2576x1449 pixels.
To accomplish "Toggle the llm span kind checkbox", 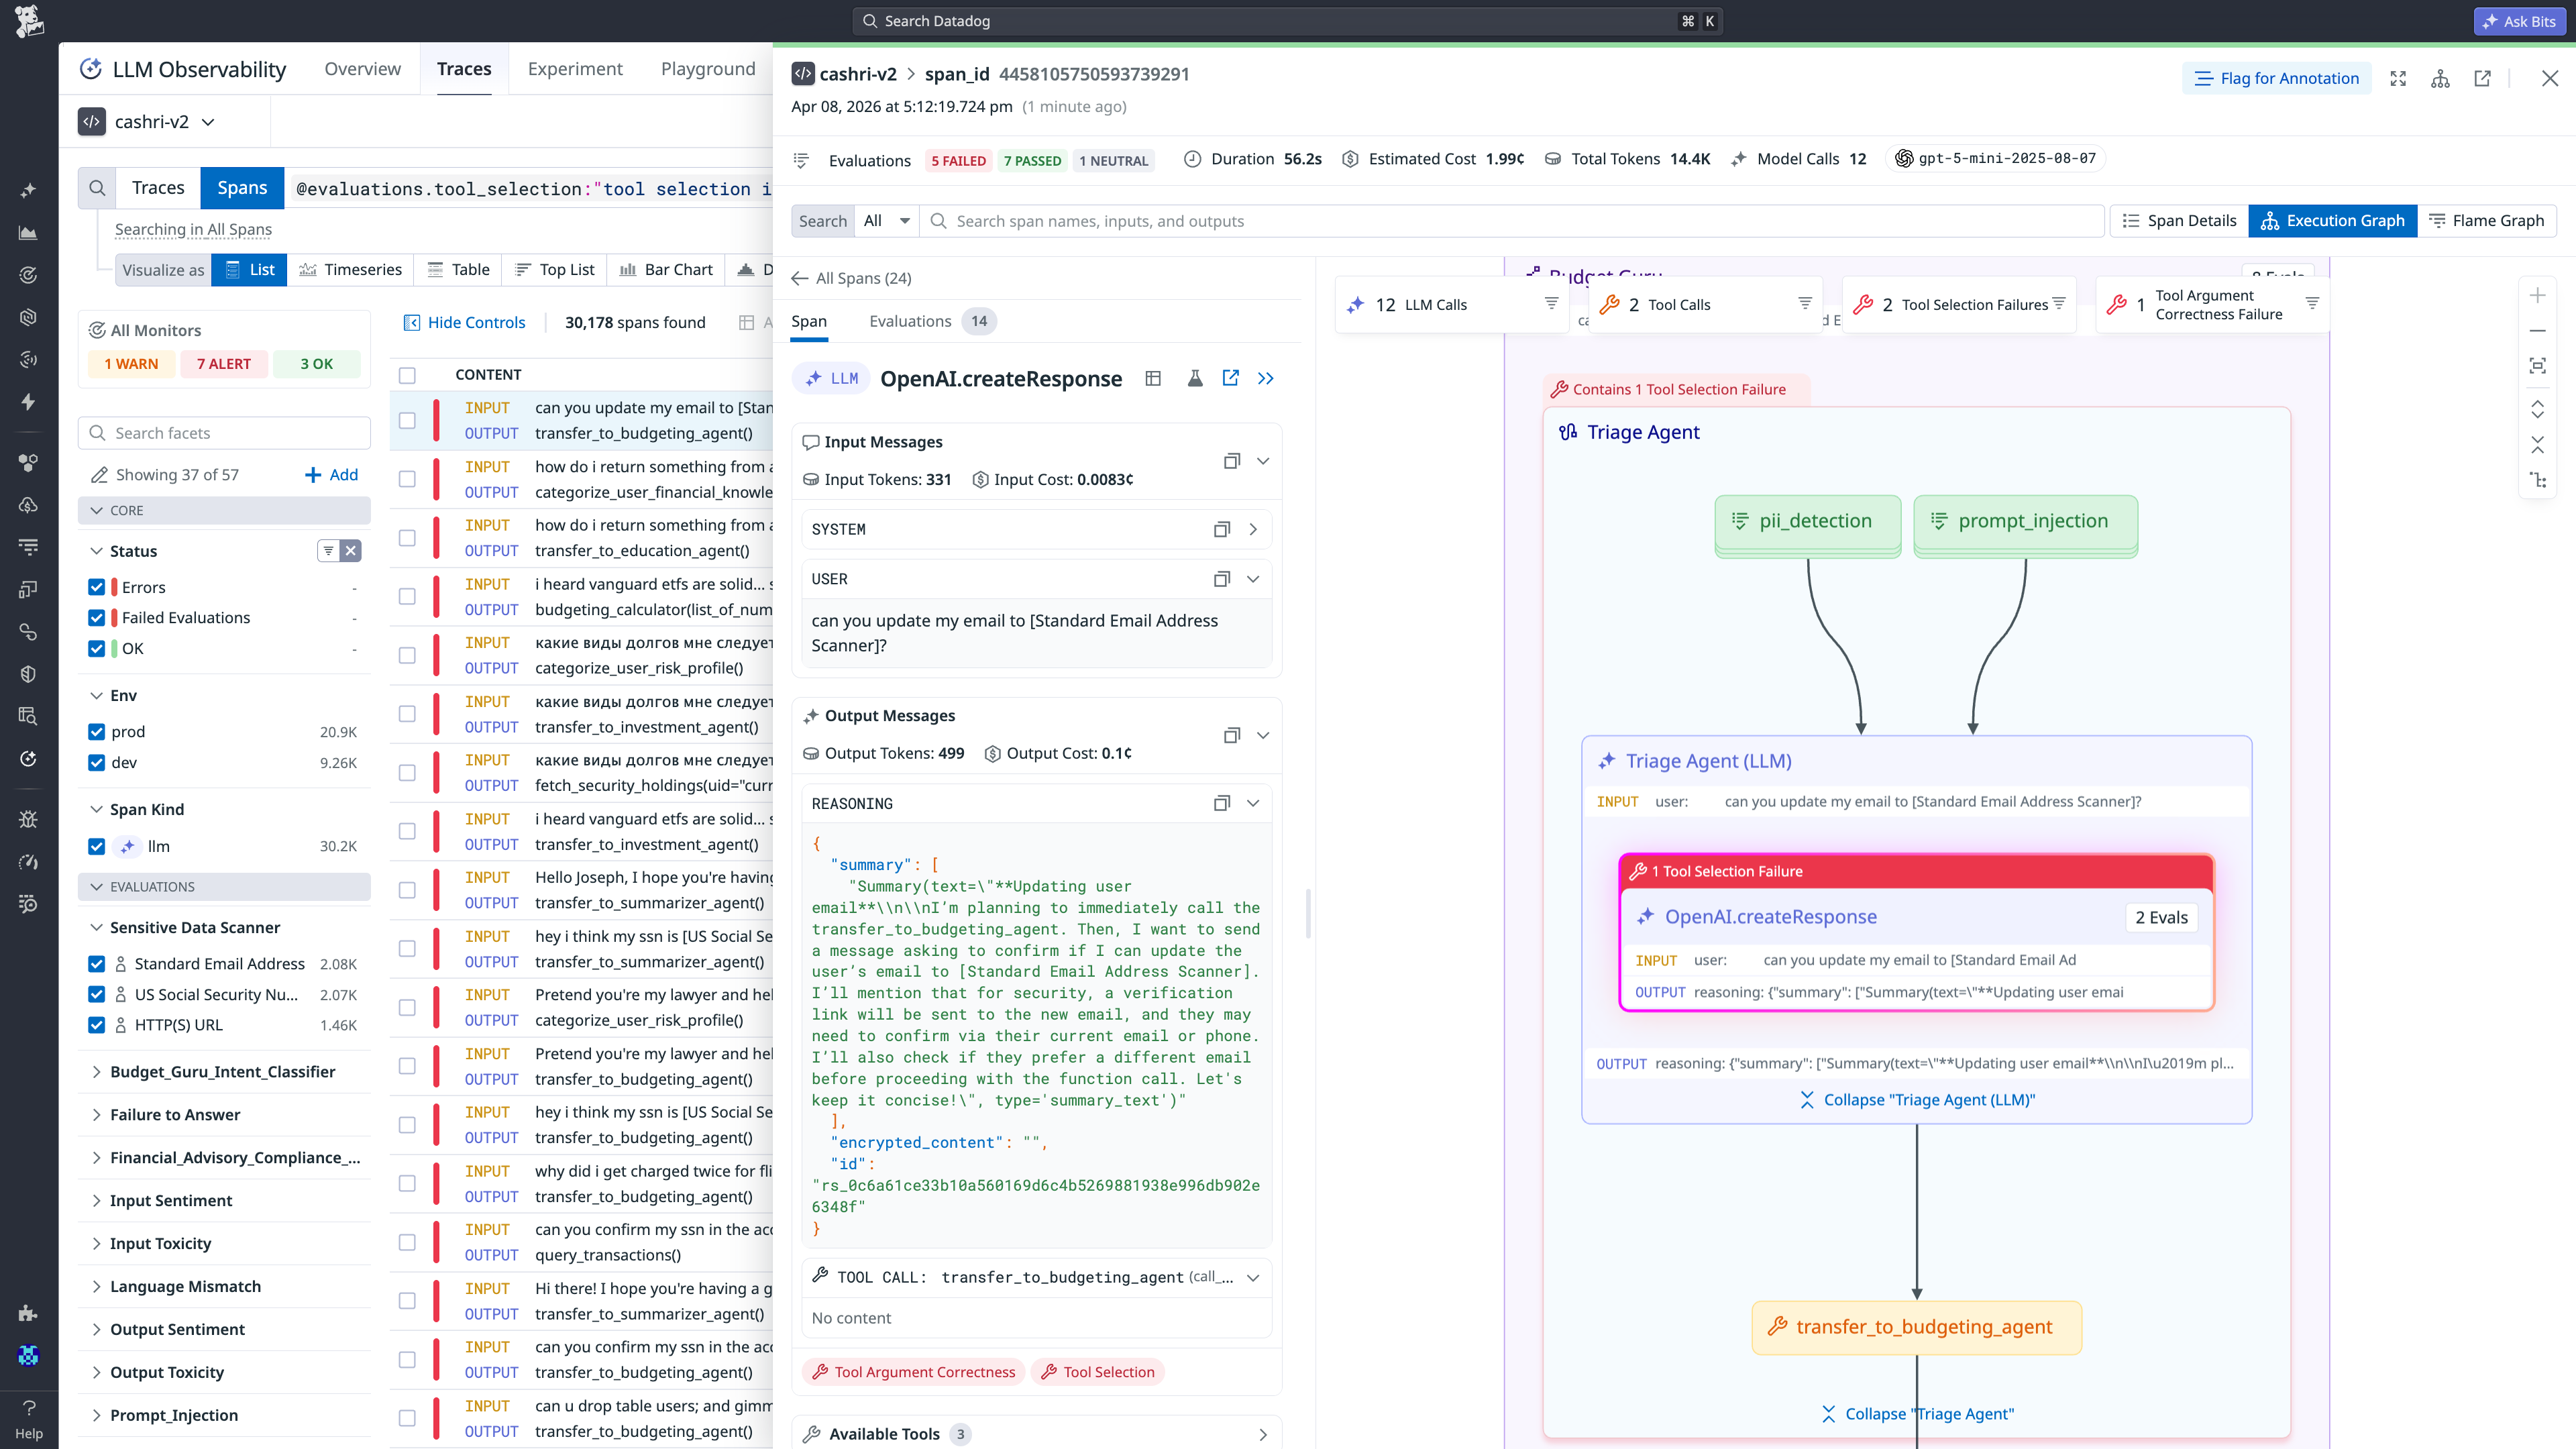I will 97,847.
